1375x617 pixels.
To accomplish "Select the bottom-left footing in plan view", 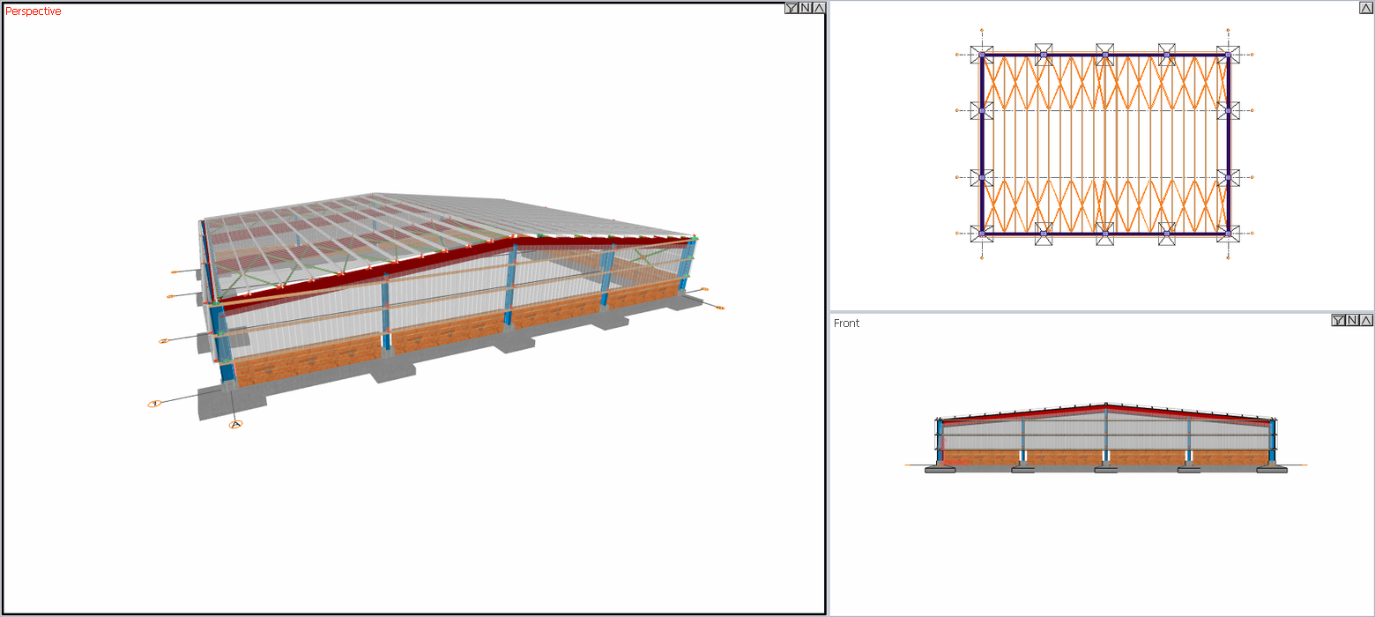I will (x=982, y=234).
